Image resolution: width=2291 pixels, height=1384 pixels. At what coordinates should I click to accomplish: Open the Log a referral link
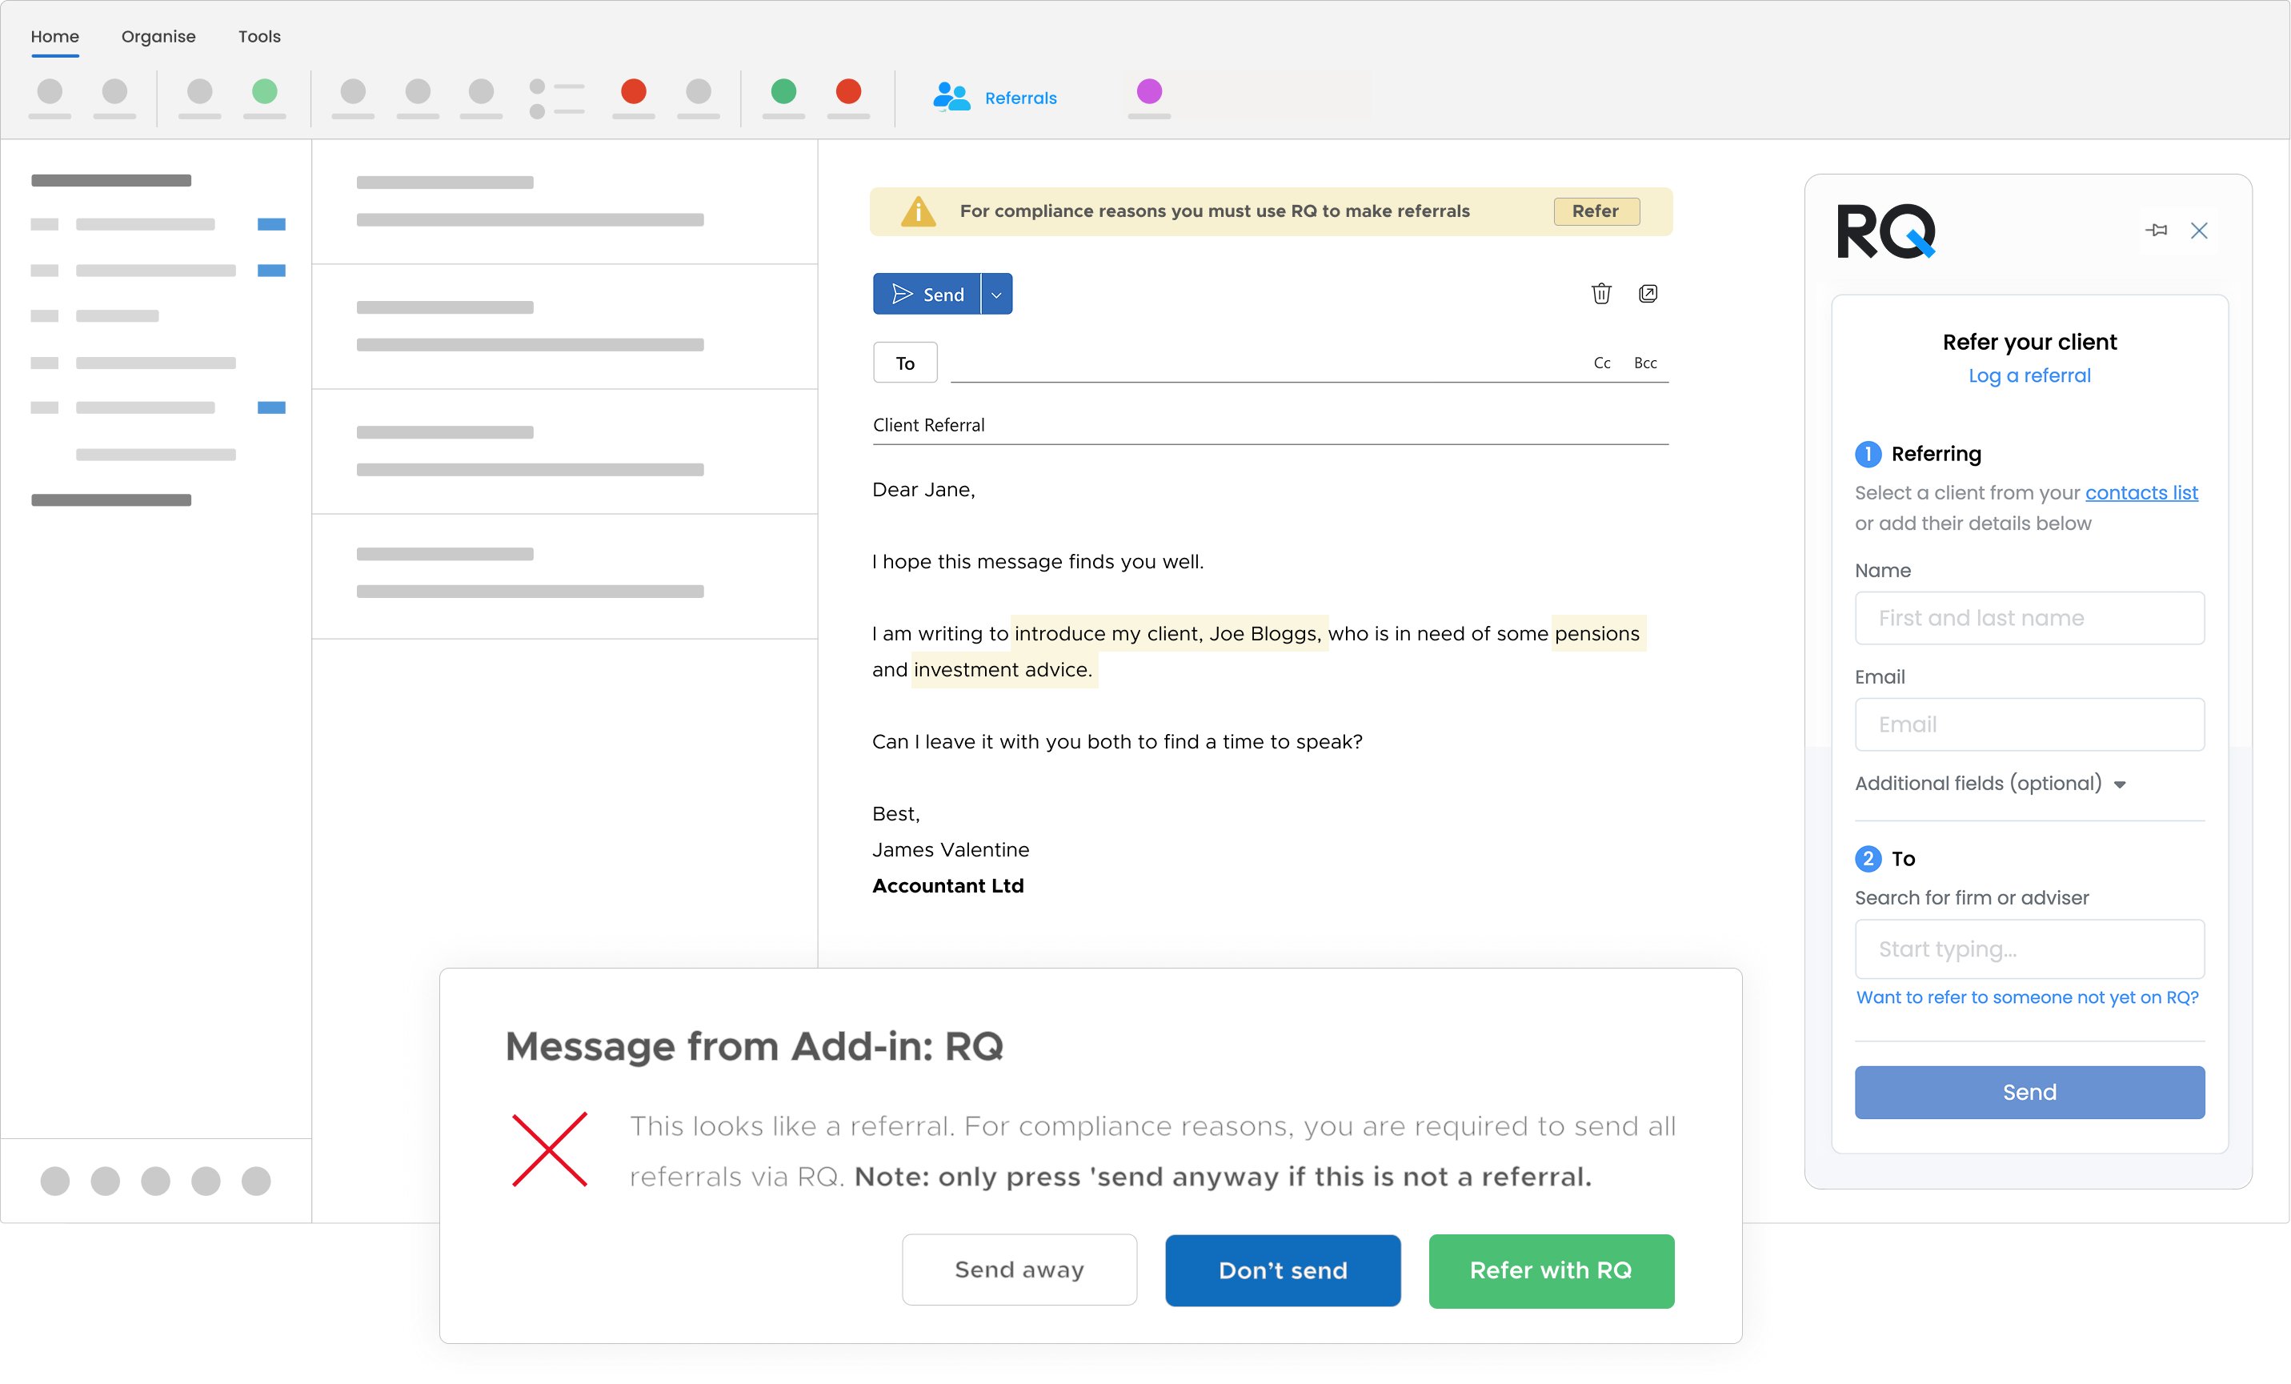pos(2029,375)
